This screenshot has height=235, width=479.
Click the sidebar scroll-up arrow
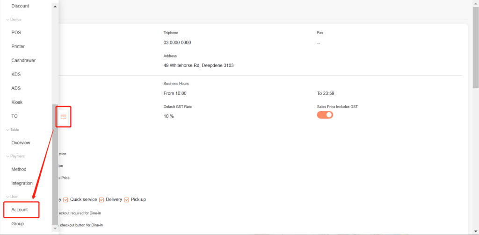pos(55,7)
